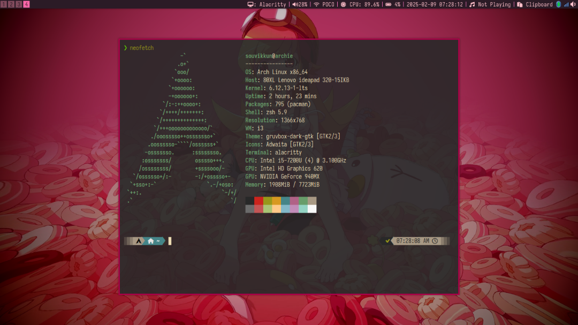Click the clock icon beside 07:28:08 AM

coord(435,241)
